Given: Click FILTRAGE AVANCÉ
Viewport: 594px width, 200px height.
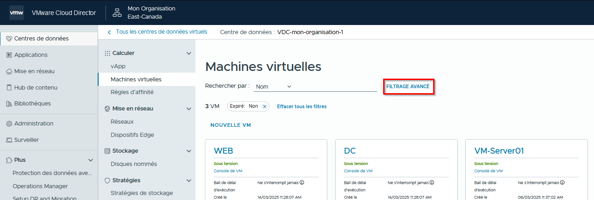Looking at the screenshot, I should (408, 86).
